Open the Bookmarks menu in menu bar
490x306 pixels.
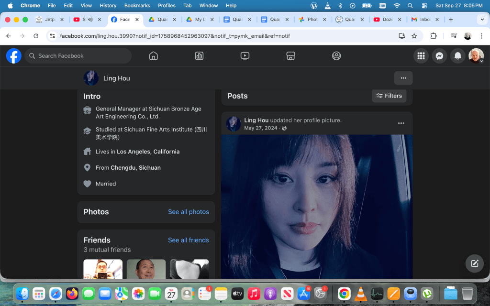pyautogui.click(x=137, y=5)
